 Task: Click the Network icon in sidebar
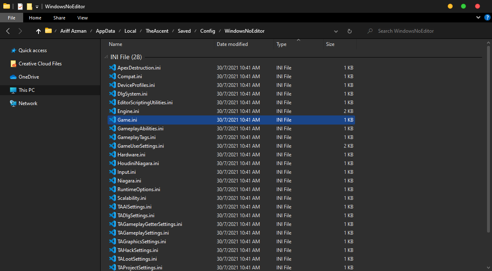(13, 103)
